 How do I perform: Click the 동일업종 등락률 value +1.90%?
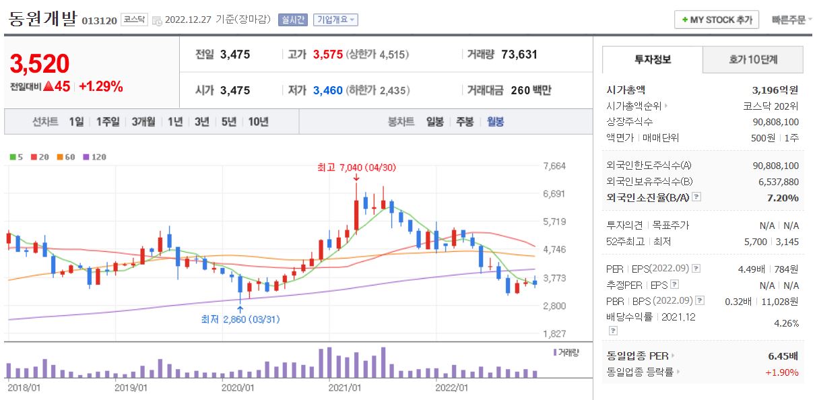coord(781,372)
